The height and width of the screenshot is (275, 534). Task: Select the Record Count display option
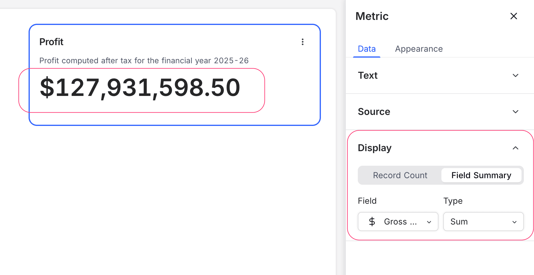click(400, 175)
